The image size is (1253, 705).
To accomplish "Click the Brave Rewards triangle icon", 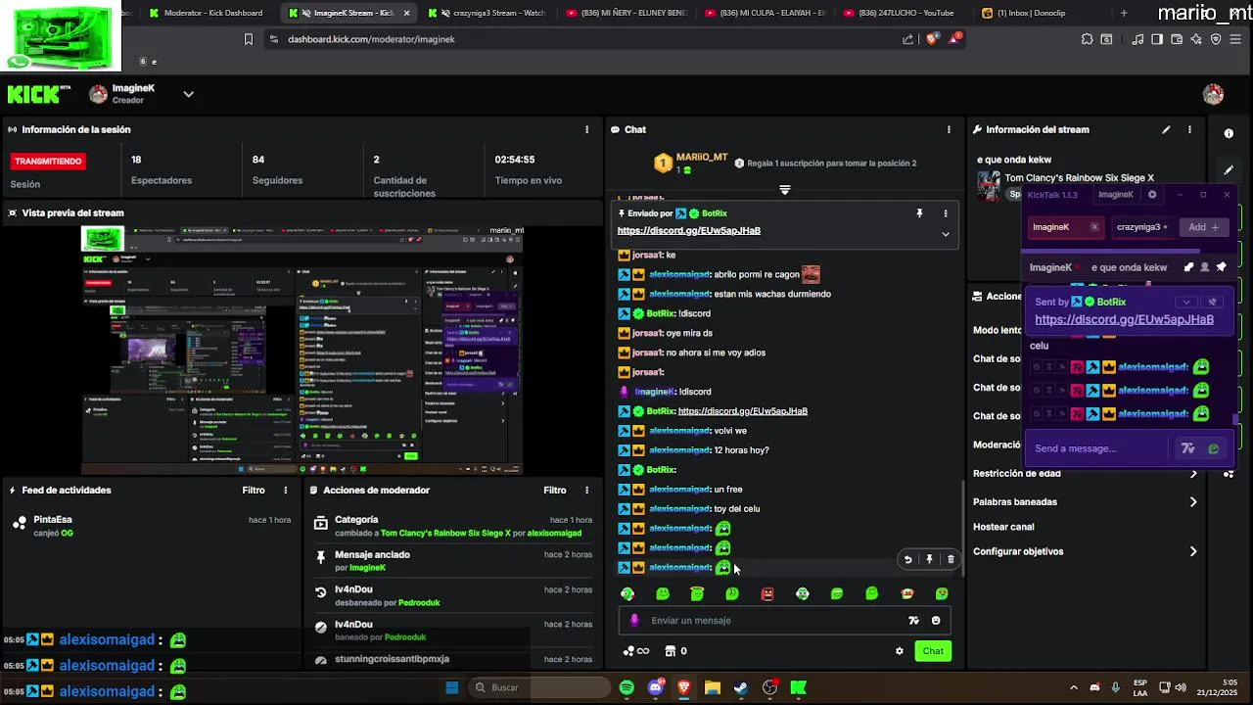I will coord(954,39).
